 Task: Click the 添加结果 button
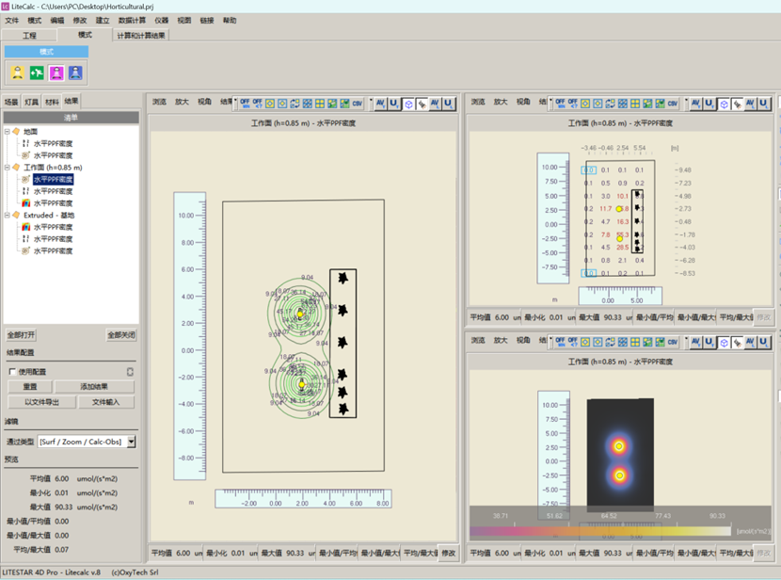click(x=94, y=387)
